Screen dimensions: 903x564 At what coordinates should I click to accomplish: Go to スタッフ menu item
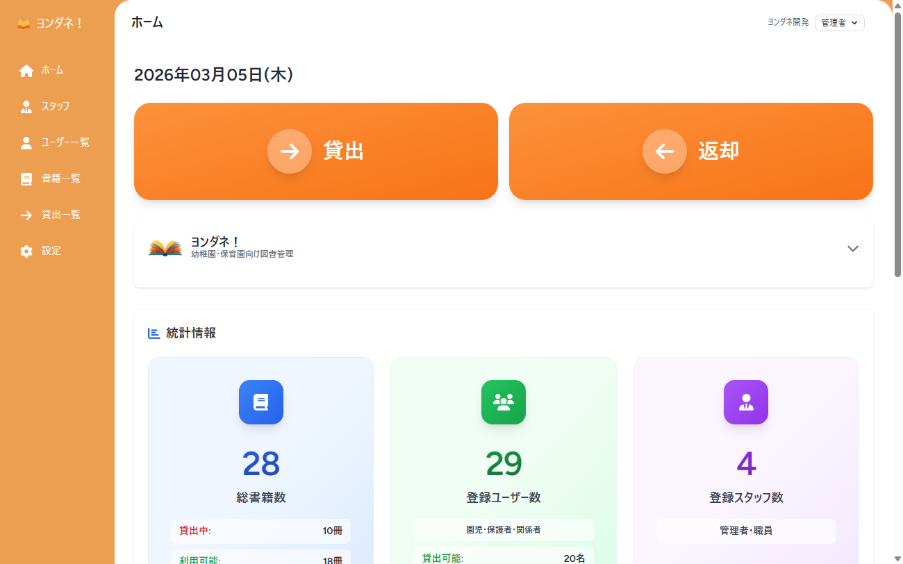click(x=56, y=106)
